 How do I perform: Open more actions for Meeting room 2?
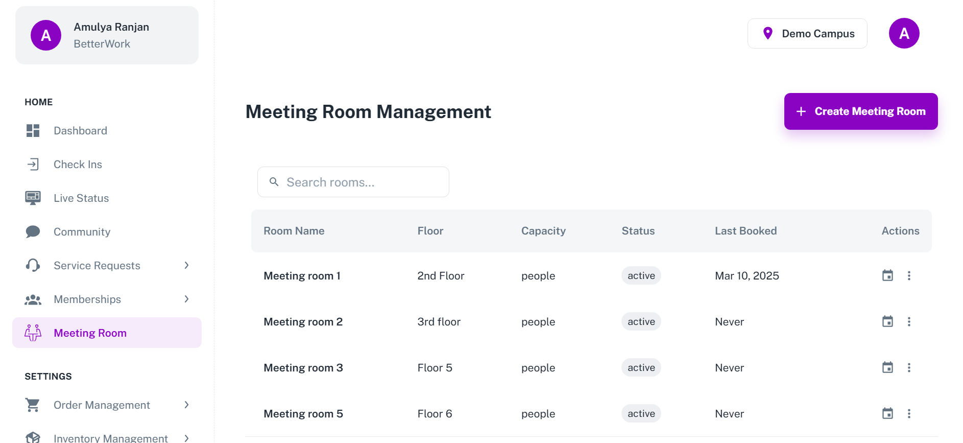[x=909, y=322]
